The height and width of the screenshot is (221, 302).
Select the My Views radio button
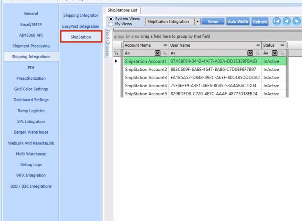pyautogui.click(x=111, y=24)
